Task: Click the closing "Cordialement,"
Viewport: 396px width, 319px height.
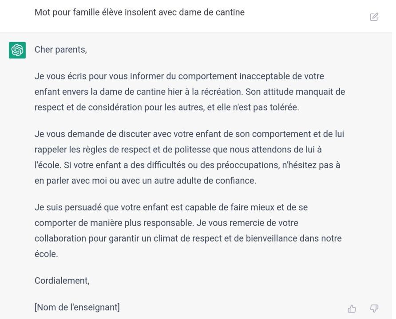Action: [62, 280]
